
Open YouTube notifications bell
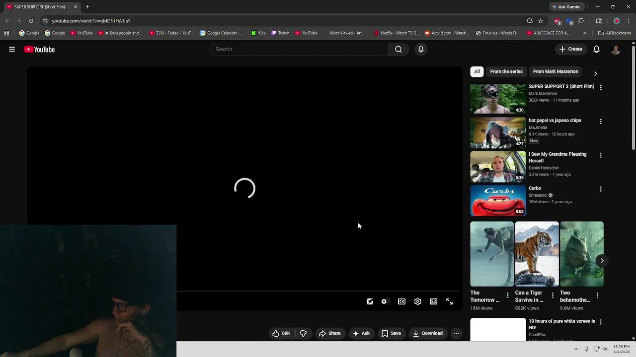coord(597,49)
